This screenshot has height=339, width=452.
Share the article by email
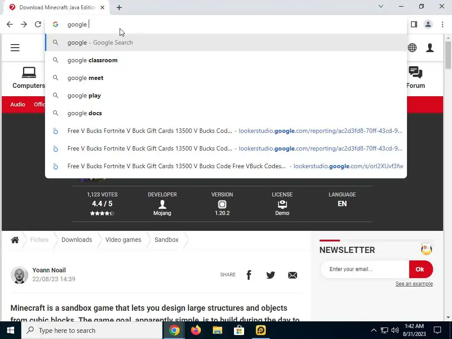[x=292, y=275]
